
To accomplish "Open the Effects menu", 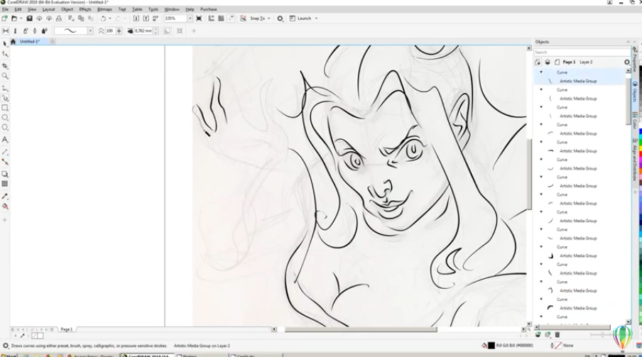I will pos(85,9).
